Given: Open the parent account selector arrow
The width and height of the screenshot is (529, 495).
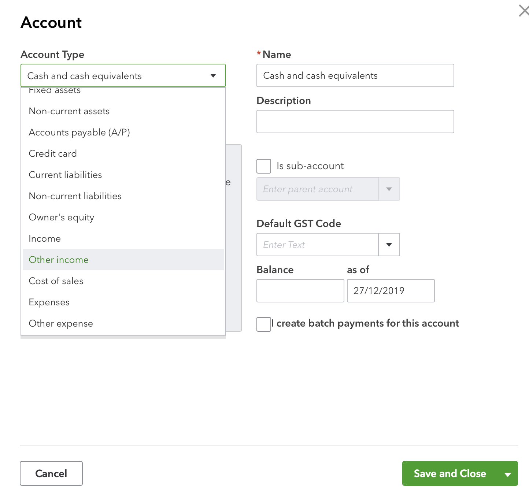Looking at the screenshot, I should [x=388, y=189].
